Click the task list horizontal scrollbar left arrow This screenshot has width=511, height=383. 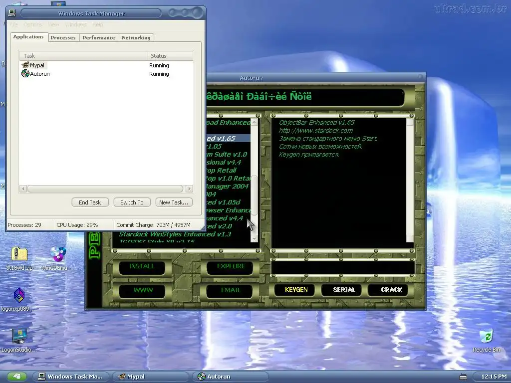pyautogui.click(x=23, y=189)
